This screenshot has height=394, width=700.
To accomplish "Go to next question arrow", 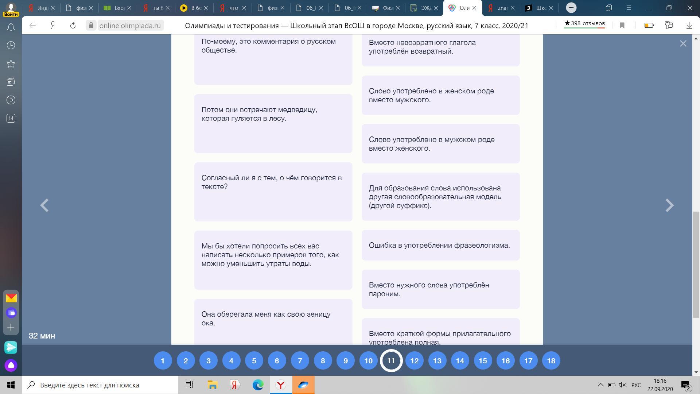I will (x=669, y=205).
